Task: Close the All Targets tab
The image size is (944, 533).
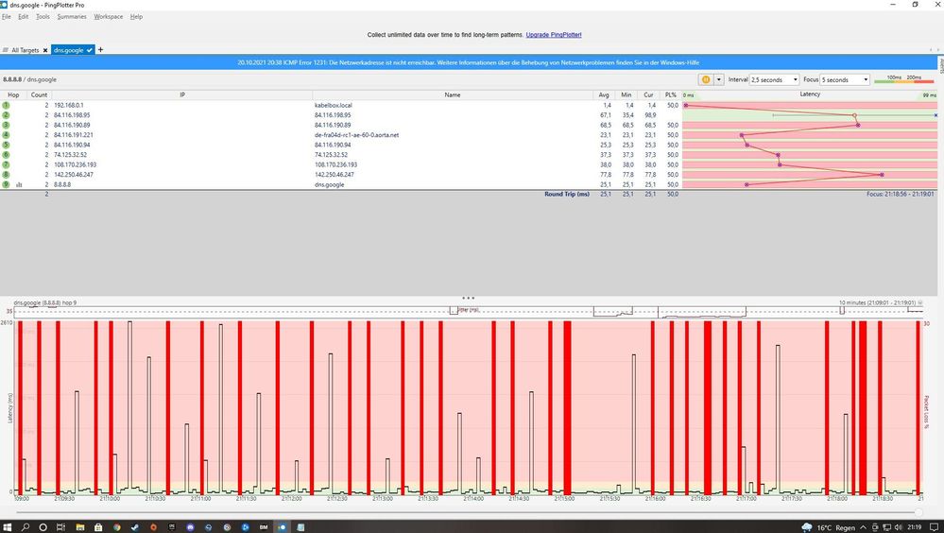Action: coord(45,51)
